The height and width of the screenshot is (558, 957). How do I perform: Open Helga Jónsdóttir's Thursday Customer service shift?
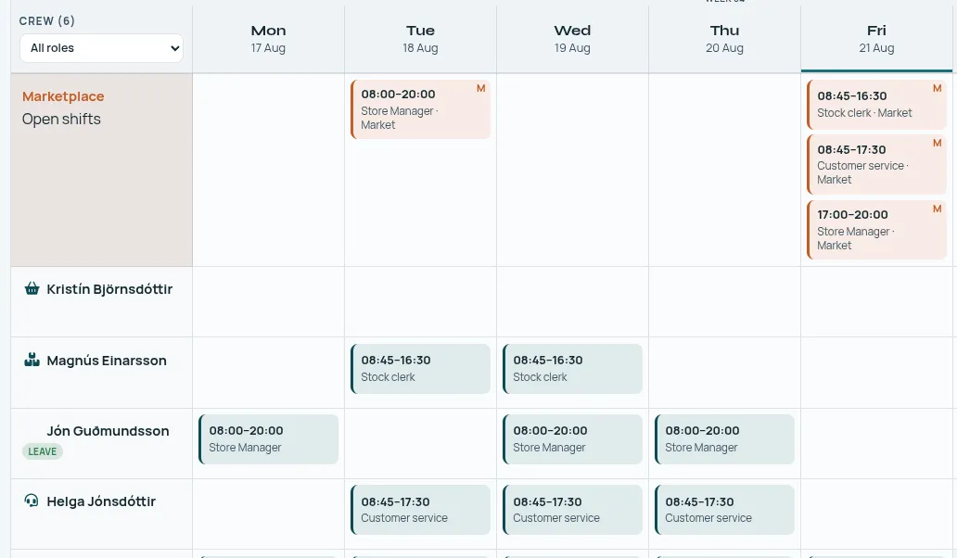[724, 510]
